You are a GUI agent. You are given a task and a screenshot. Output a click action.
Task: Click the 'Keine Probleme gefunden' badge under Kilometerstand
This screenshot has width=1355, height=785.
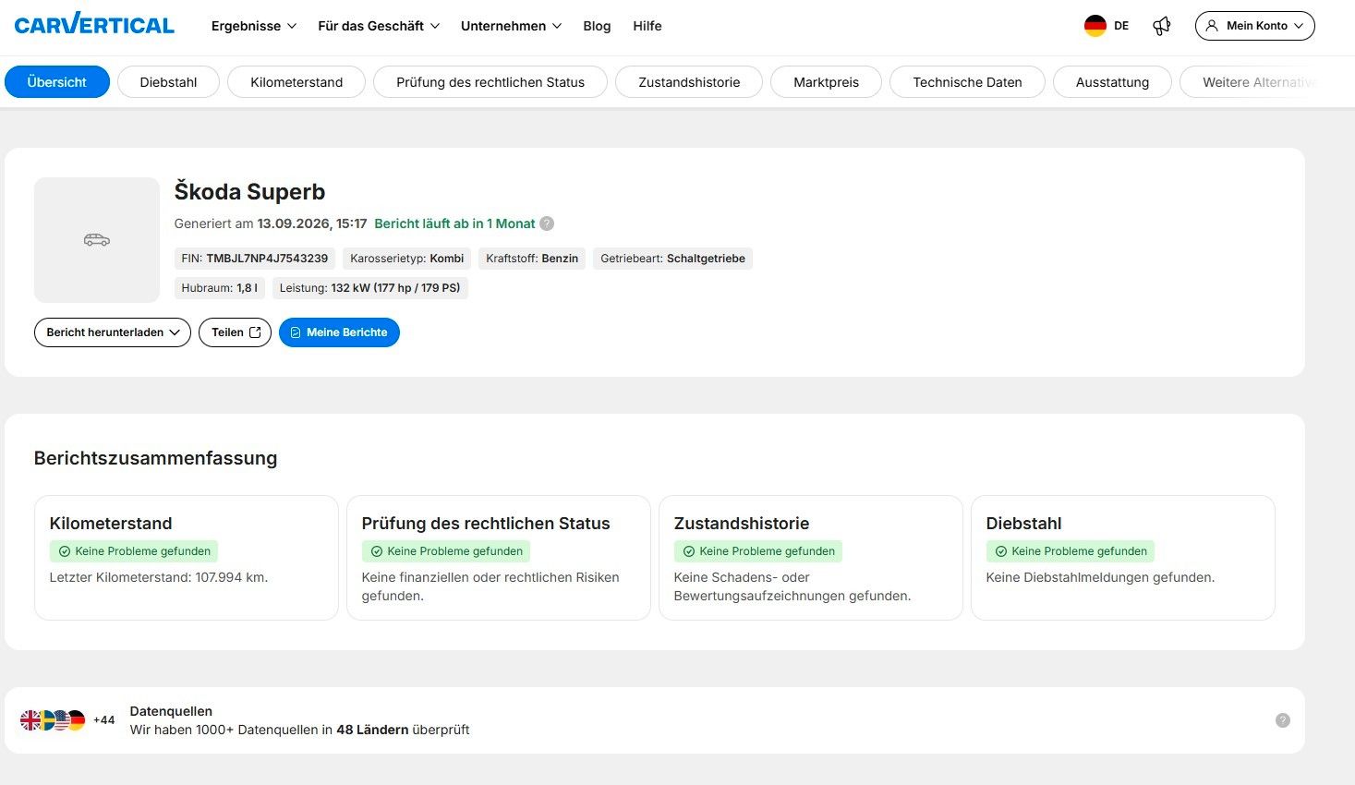pyautogui.click(x=134, y=551)
